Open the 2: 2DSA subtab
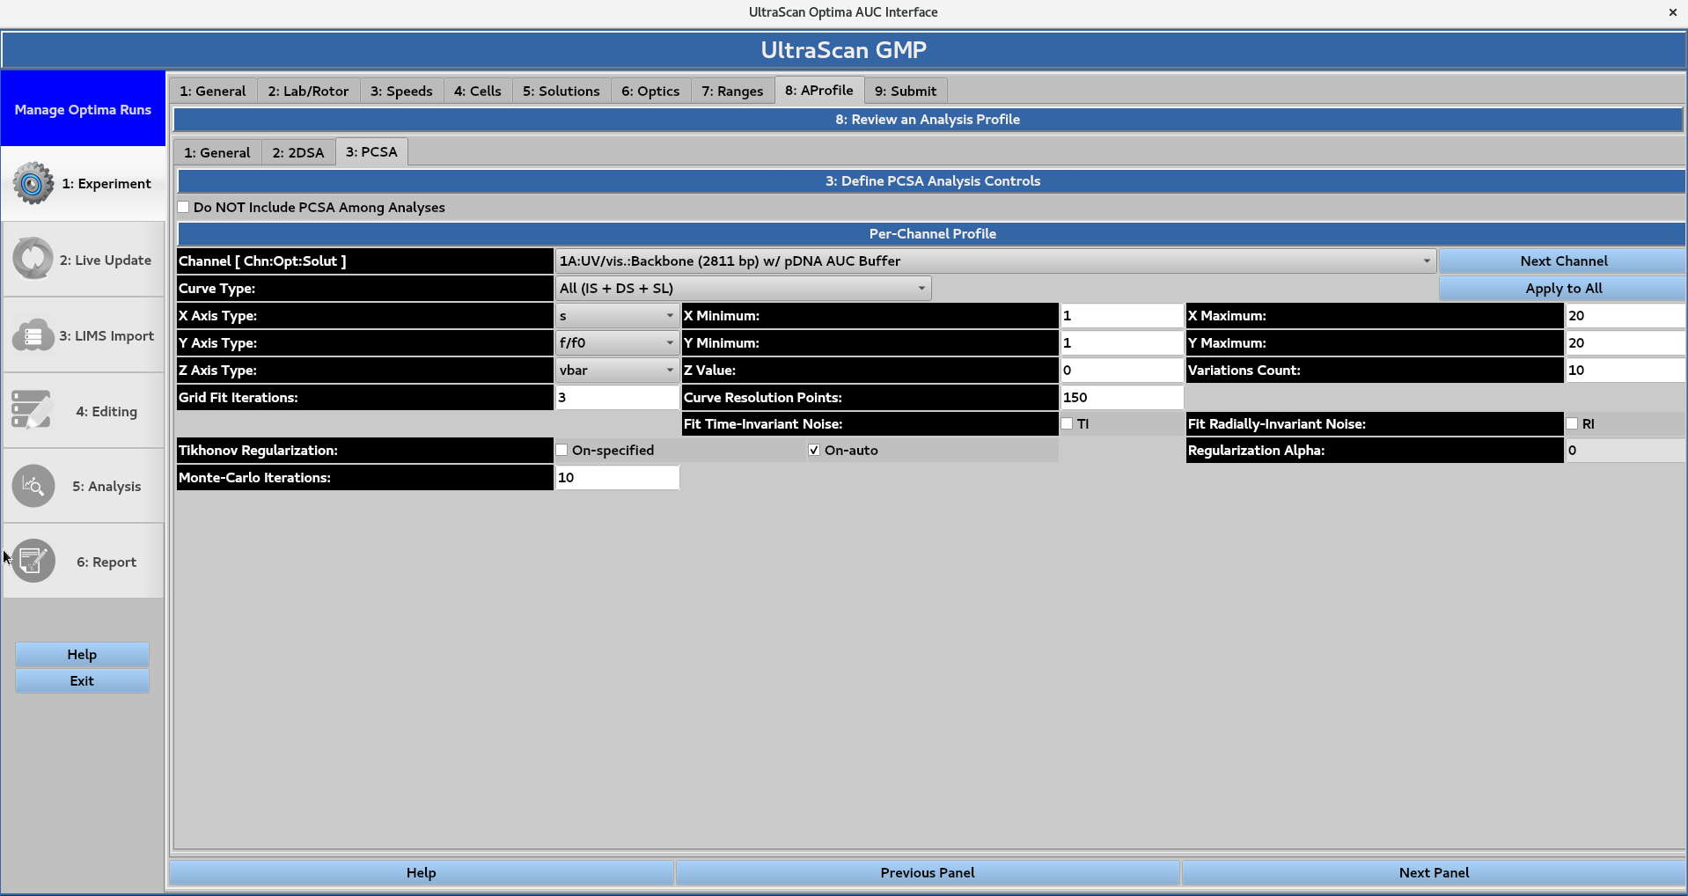Image resolution: width=1688 pixels, height=896 pixels. coord(297,151)
